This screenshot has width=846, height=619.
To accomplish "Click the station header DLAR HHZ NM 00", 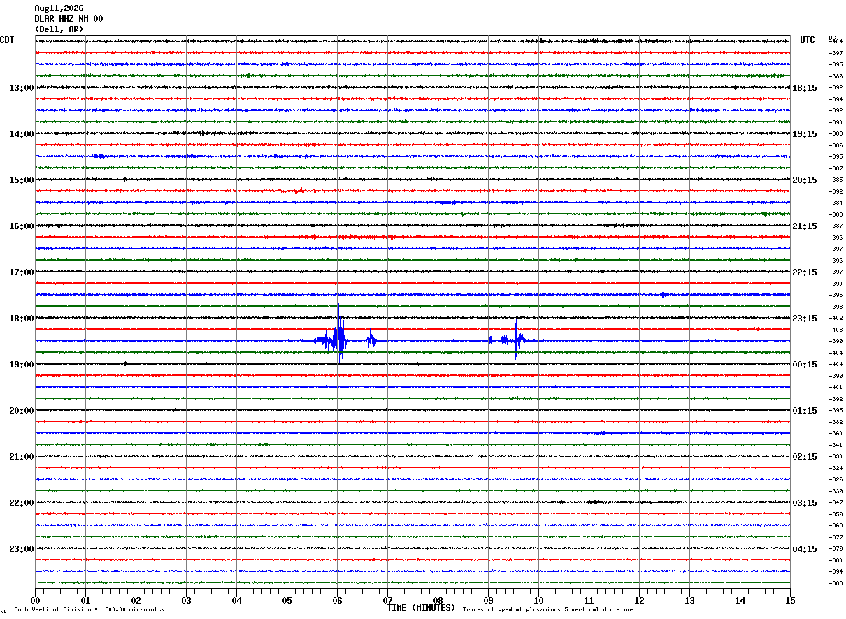I will pos(69,19).
